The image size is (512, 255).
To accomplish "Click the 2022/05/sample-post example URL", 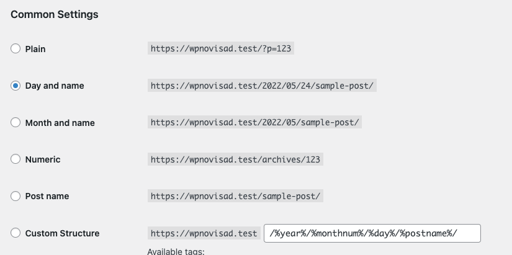I will 254,123.
